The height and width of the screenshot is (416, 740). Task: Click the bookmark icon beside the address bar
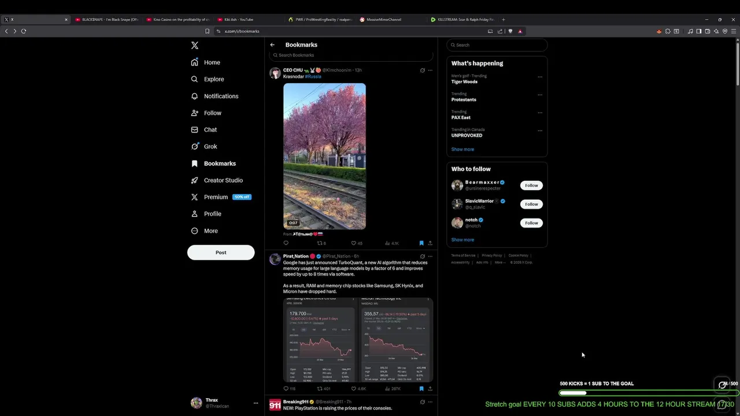click(x=207, y=31)
